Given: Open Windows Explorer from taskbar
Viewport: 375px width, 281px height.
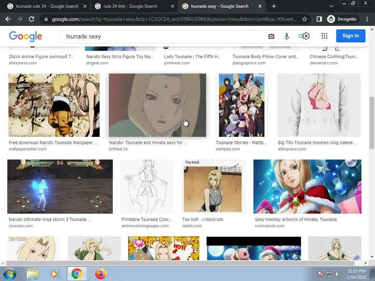Looking at the screenshot, I should pyautogui.click(x=33, y=274).
